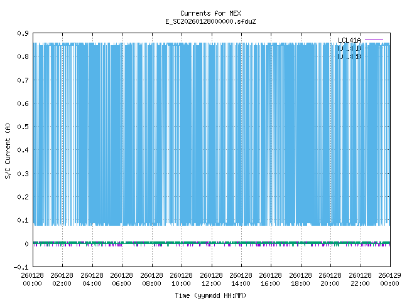Click the 0 value on the y-axis

tap(26, 244)
